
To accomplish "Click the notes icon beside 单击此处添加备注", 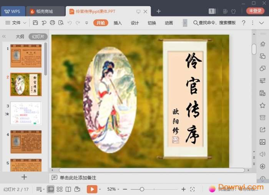I will click(55, 177).
